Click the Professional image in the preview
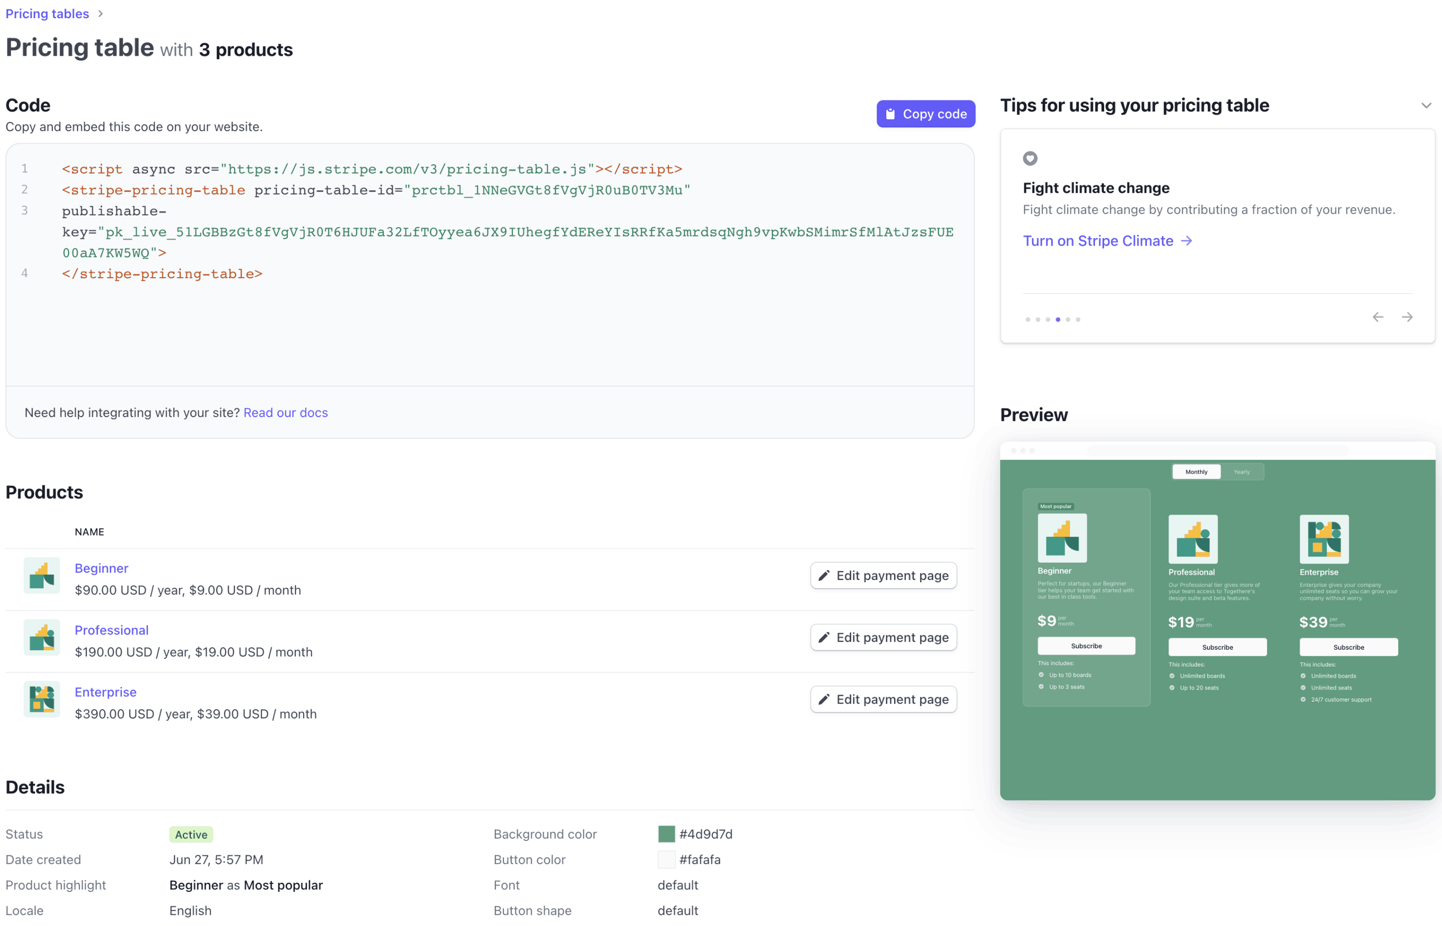Screen dimensions: 1442x926 coord(1193,539)
